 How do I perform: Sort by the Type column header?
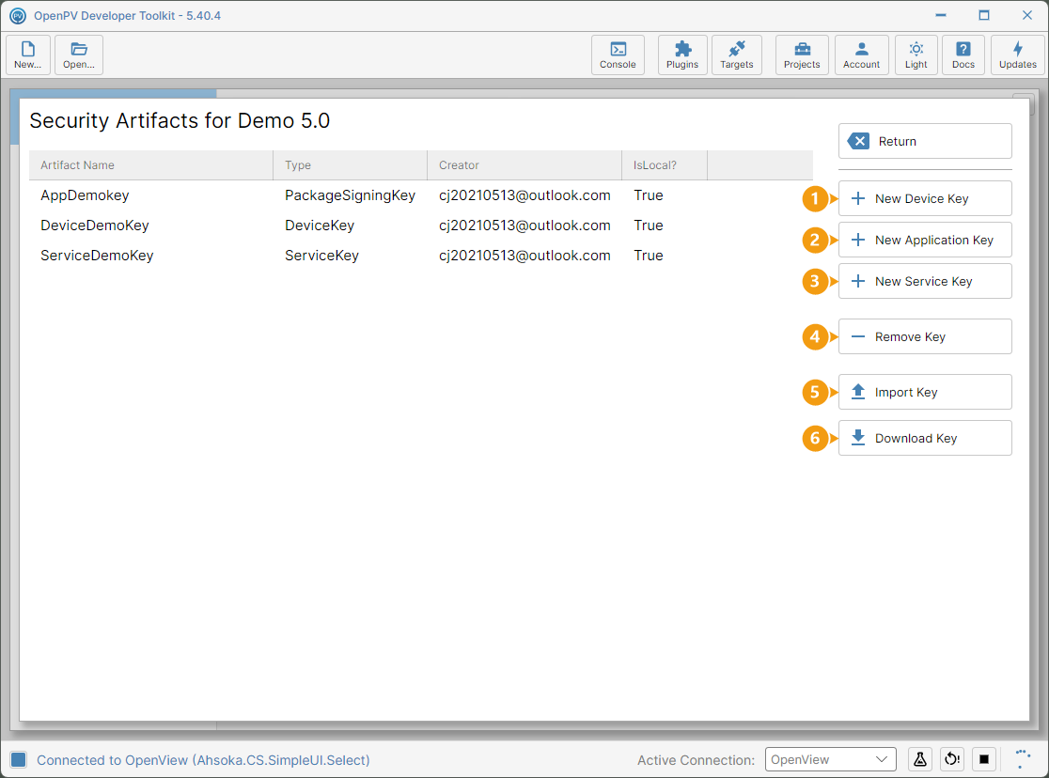tap(351, 165)
